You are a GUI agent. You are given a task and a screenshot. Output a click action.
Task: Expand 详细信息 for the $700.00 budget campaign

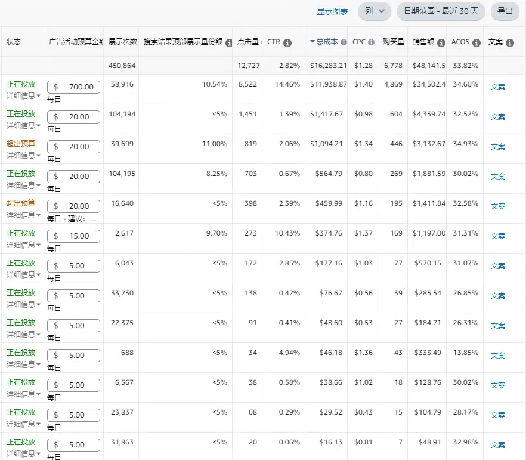tap(24, 96)
